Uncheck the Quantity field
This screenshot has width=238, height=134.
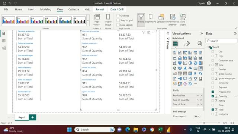[213, 96]
